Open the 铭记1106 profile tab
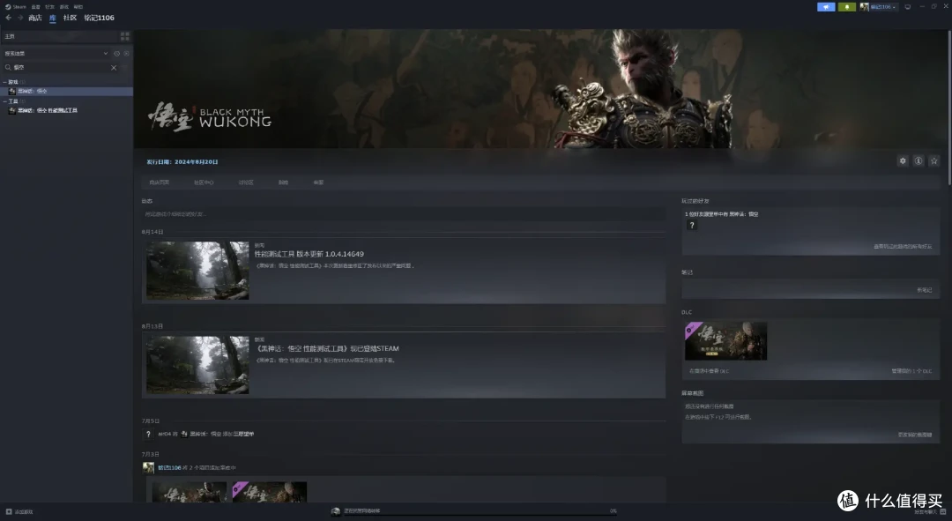 click(99, 18)
